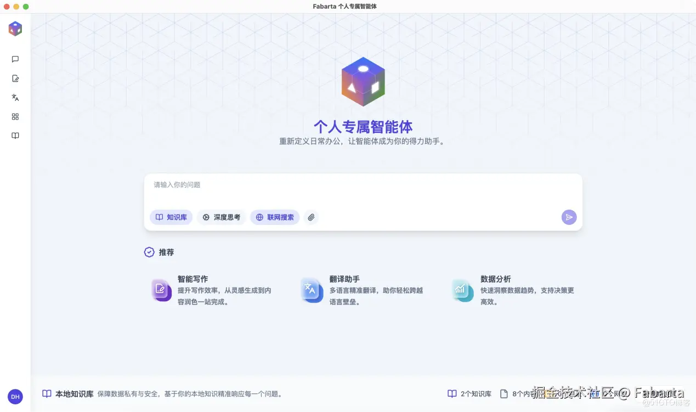Select the smart writing sidebar icon
Image resolution: width=696 pixels, height=412 pixels.
coord(15,78)
